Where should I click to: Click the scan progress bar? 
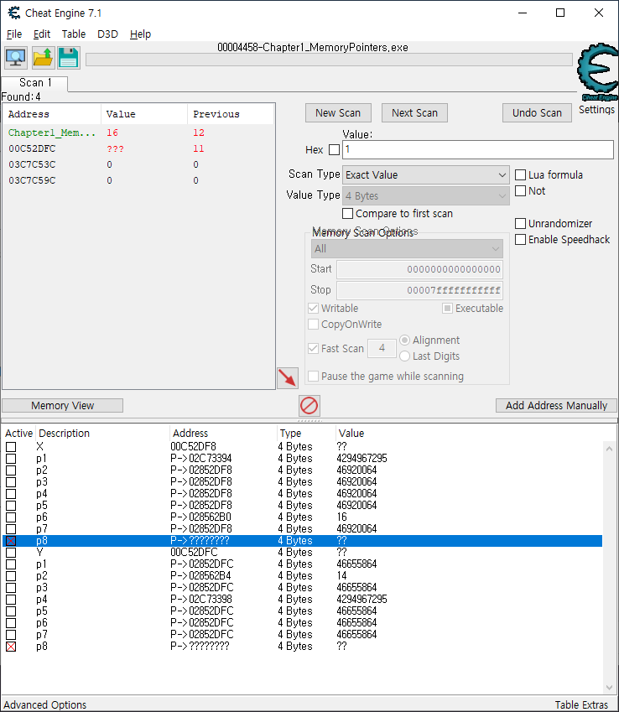coord(329,60)
